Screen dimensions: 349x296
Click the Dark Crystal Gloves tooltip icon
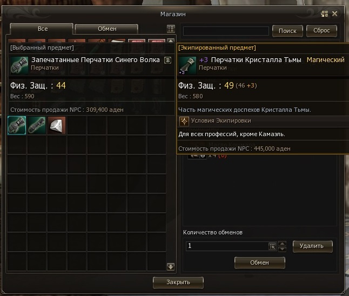click(187, 65)
